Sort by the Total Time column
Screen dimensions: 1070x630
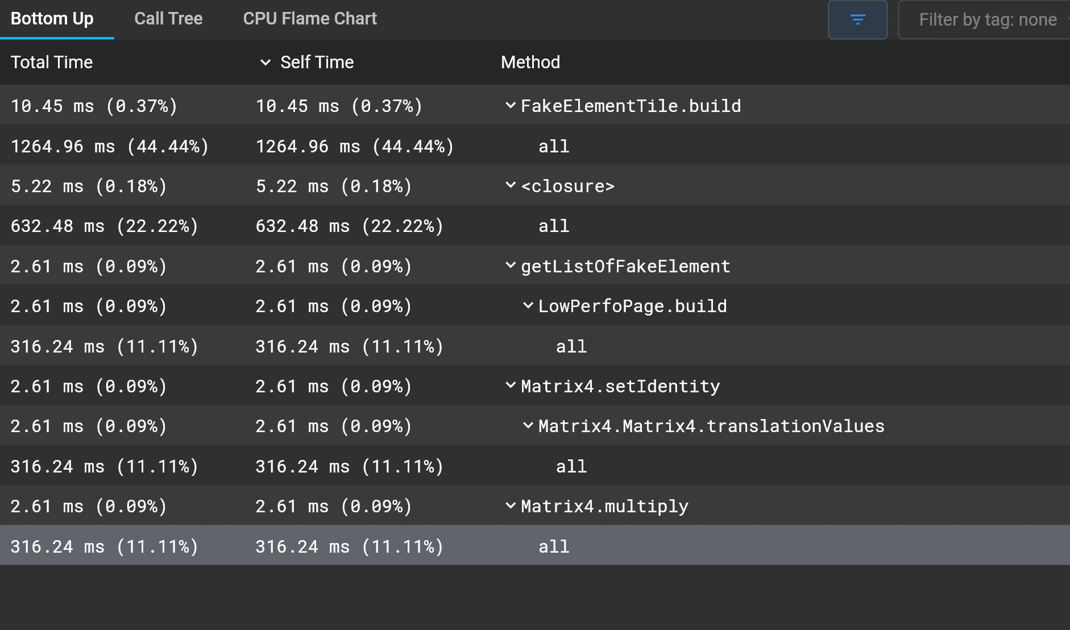click(x=52, y=62)
